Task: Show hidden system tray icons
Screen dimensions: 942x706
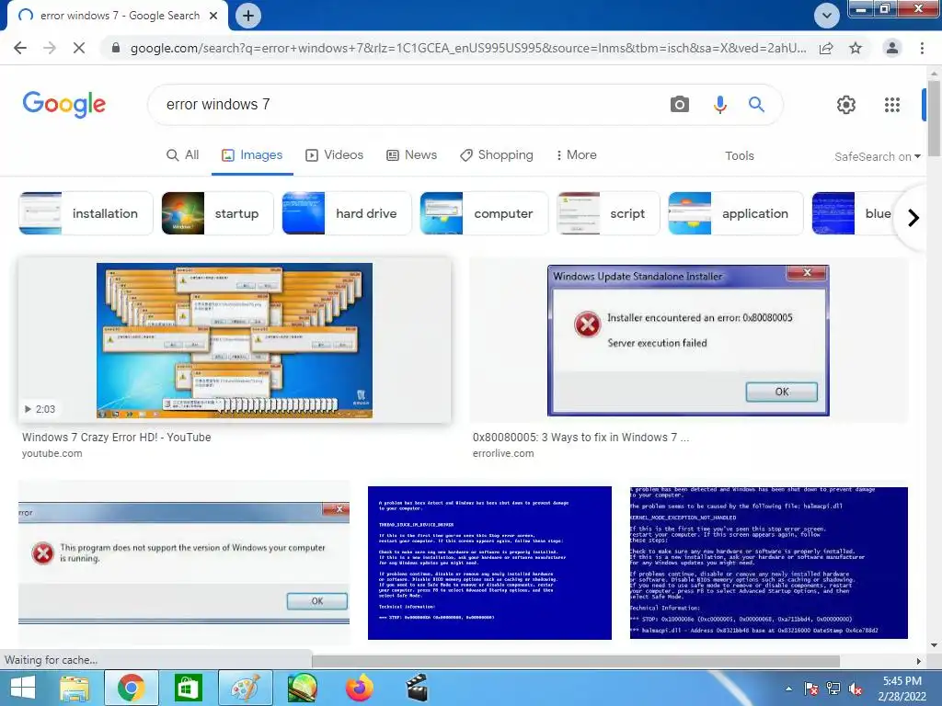Action: tap(788, 689)
